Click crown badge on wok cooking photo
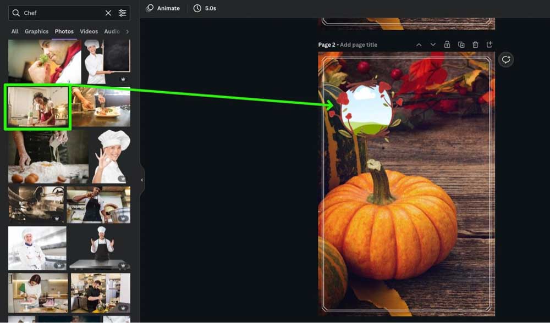Viewport: 550px width, 323px height. tap(57, 219)
